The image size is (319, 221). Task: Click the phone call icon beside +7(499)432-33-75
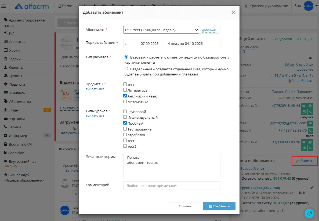coord(310,131)
